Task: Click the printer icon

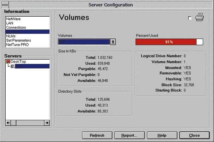Action: click(x=200, y=18)
